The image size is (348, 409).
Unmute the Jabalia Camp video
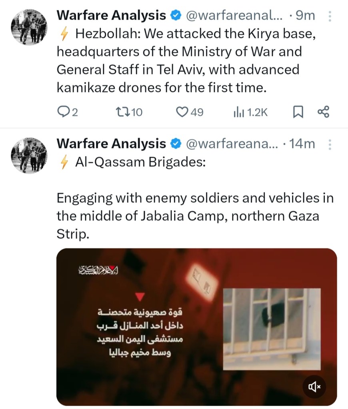click(314, 386)
